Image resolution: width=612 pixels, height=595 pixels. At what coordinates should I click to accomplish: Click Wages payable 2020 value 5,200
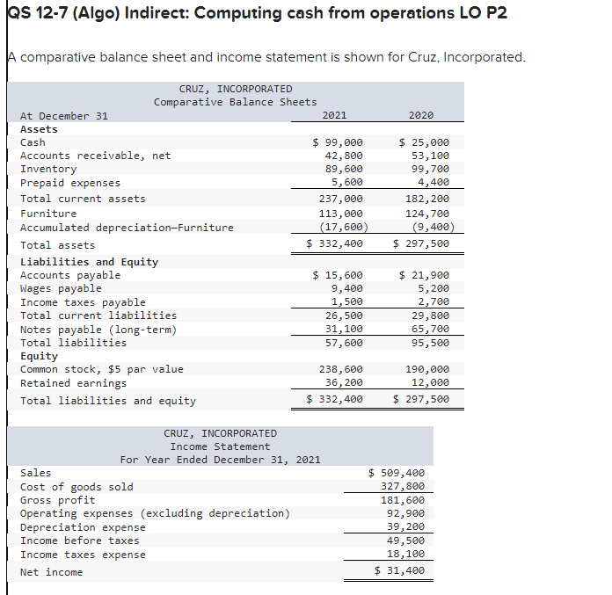(433, 288)
